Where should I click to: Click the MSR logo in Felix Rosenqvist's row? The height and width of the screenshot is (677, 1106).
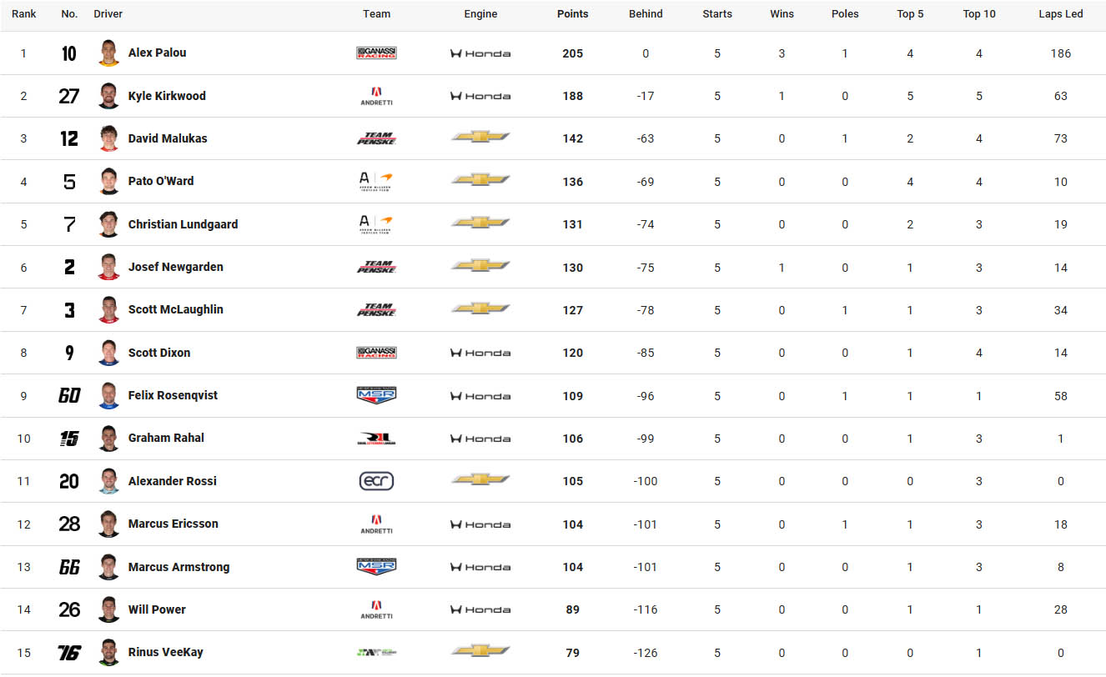point(376,395)
